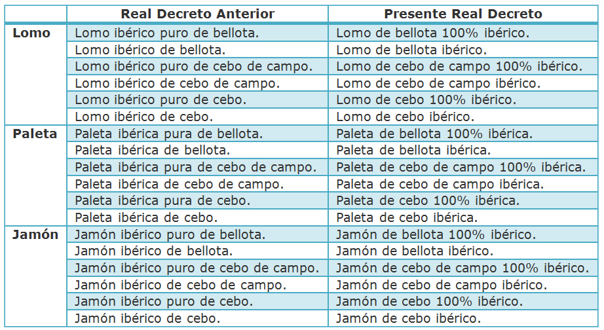
Task: Click cell "Lomo ibérico de cebo."
Action: click(x=144, y=117)
